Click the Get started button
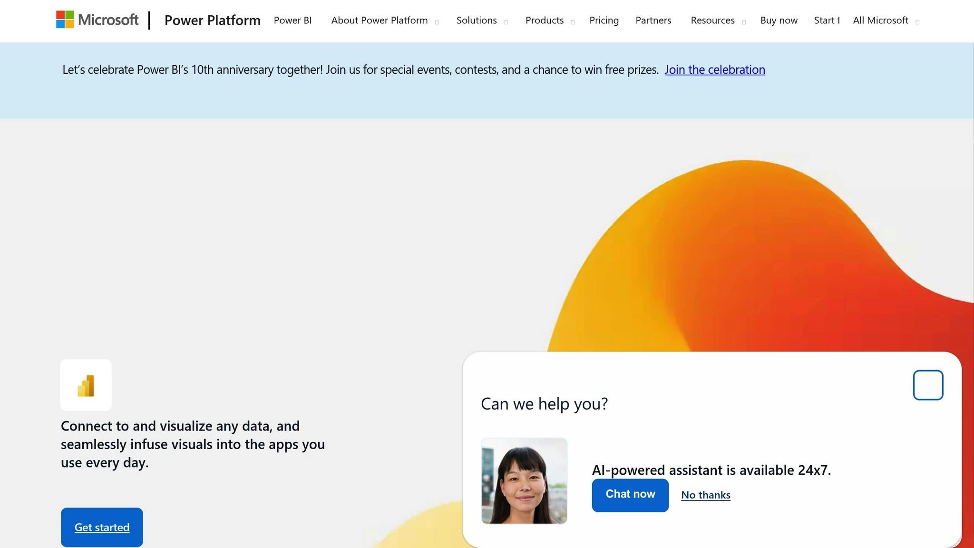This screenshot has width=974, height=548. (101, 527)
